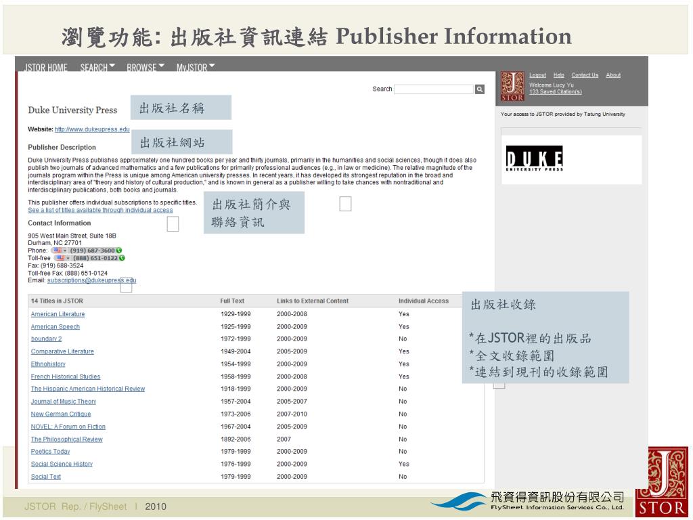
Task: Open list of titles available through individual access
Action: coord(100,210)
